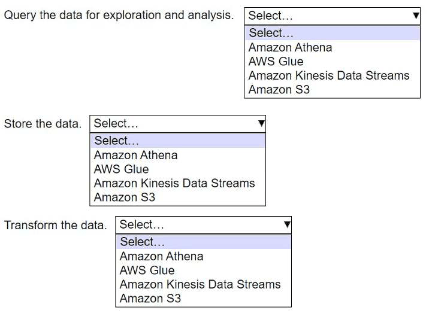Choose Amazon Athena for Store the data
Viewport: 429px width, 313px height.
click(x=135, y=155)
